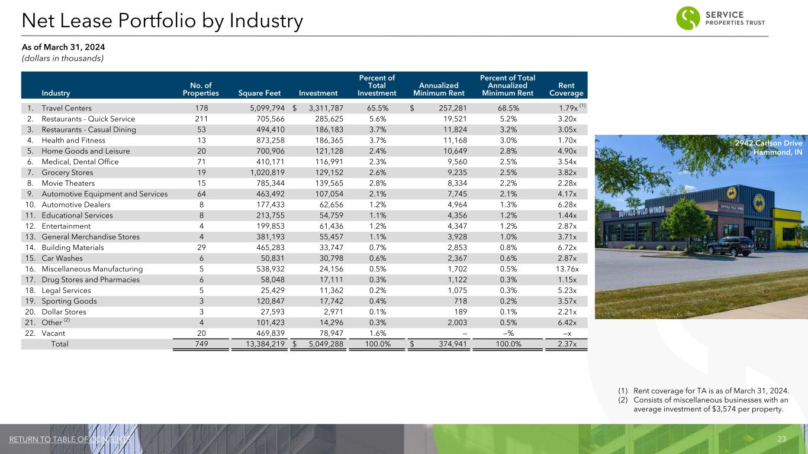Select the Miscellaneous Manufacturing 13.76x rent coverage

[x=566, y=269]
